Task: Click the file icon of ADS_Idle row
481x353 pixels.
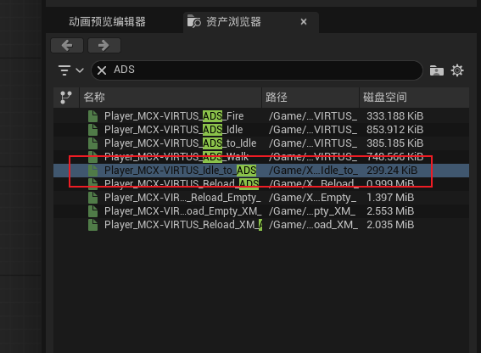Action: click(92, 130)
